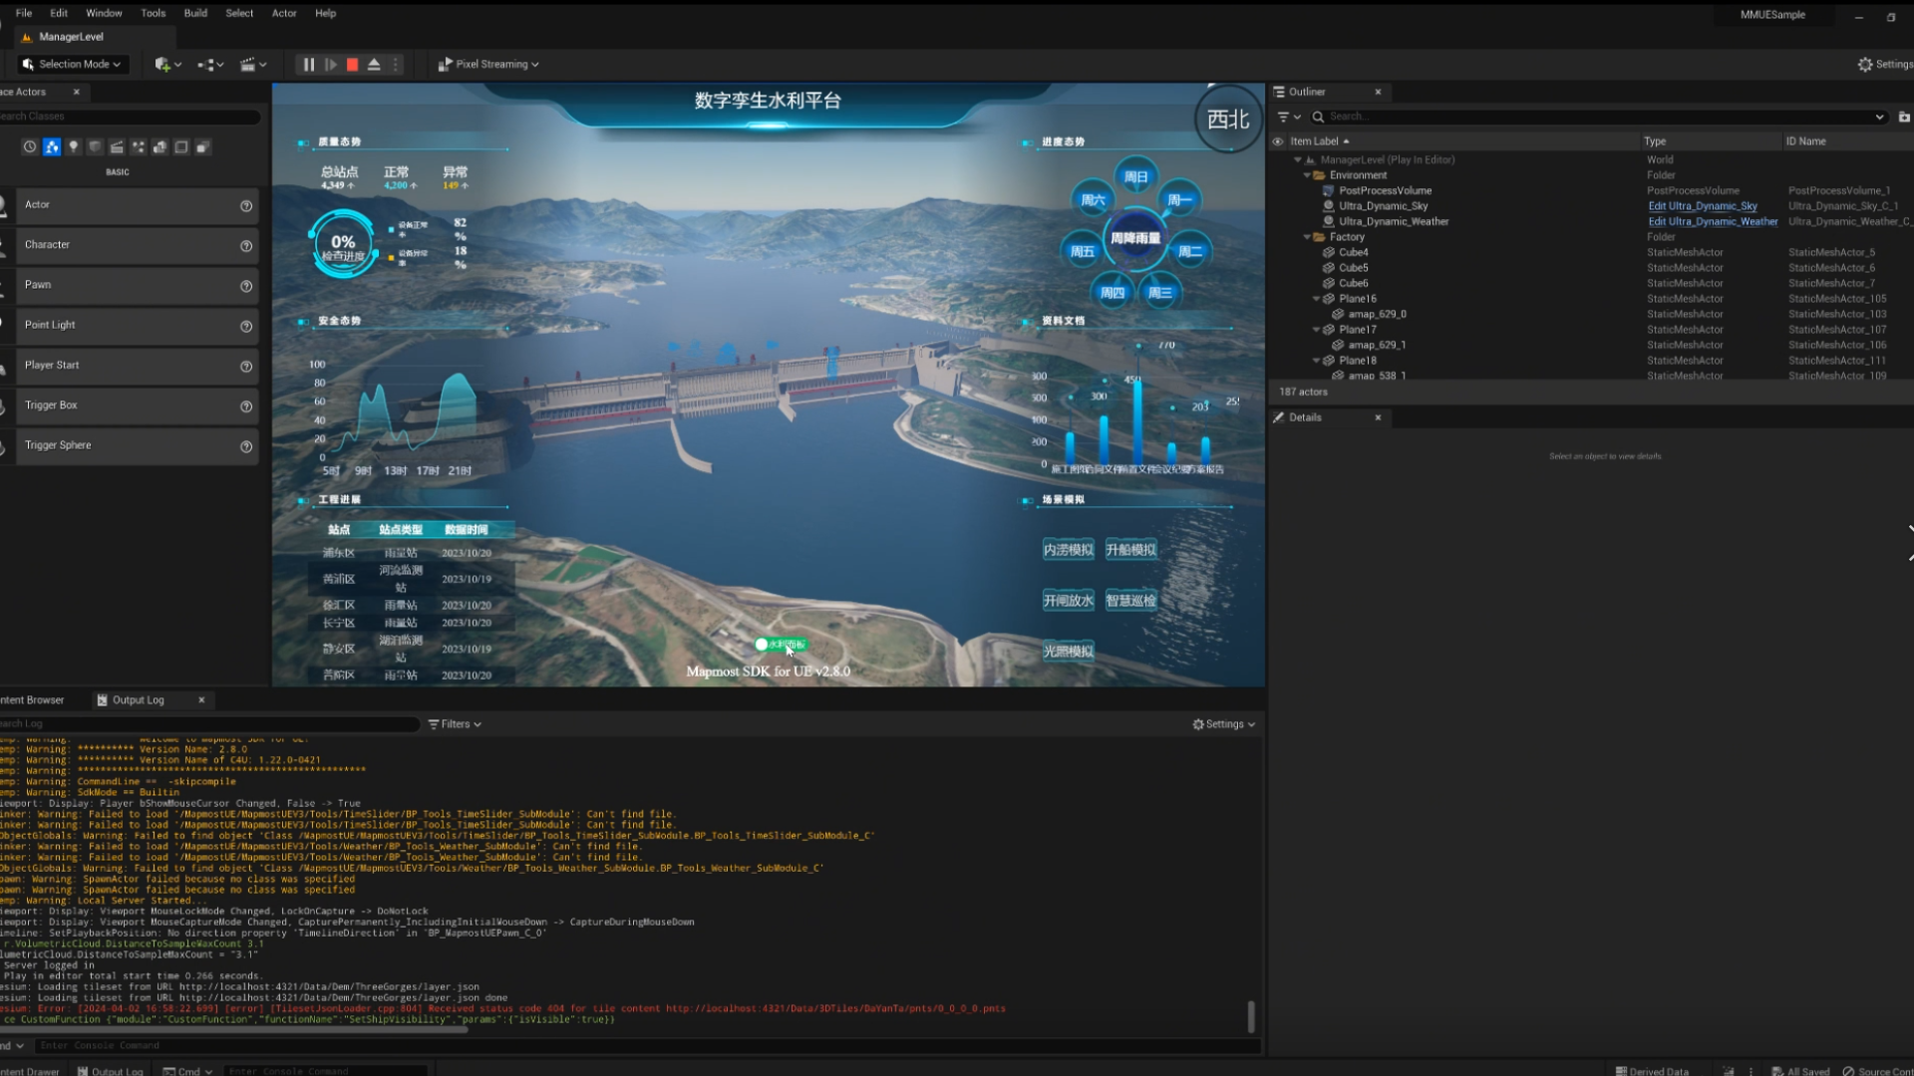Select Recently Placed clock filter icon
The width and height of the screenshot is (1914, 1076).
[x=30, y=146]
